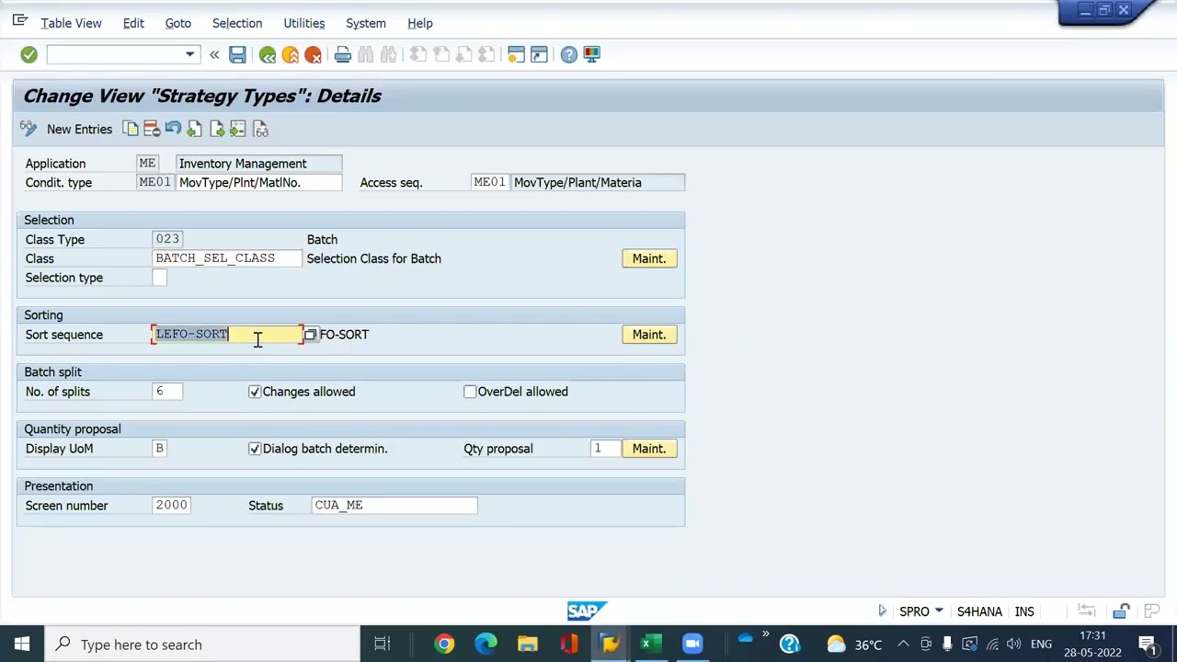Open the Edit menu
1177x662 pixels.
click(x=133, y=23)
